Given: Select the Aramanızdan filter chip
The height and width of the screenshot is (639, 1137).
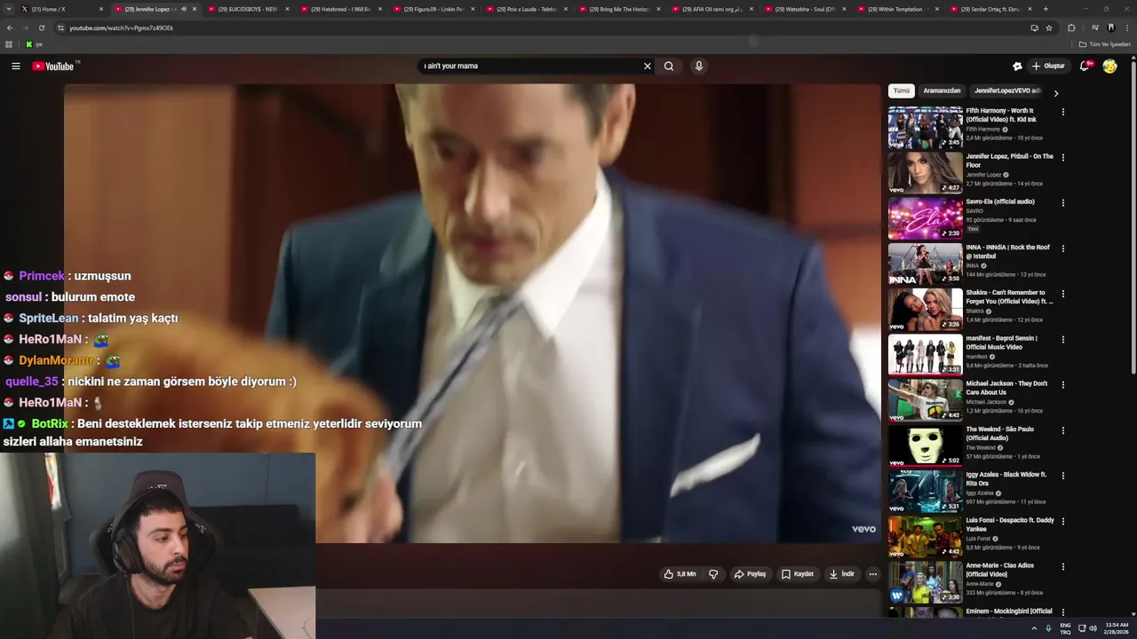Looking at the screenshot, I should [x=942, y=91].
